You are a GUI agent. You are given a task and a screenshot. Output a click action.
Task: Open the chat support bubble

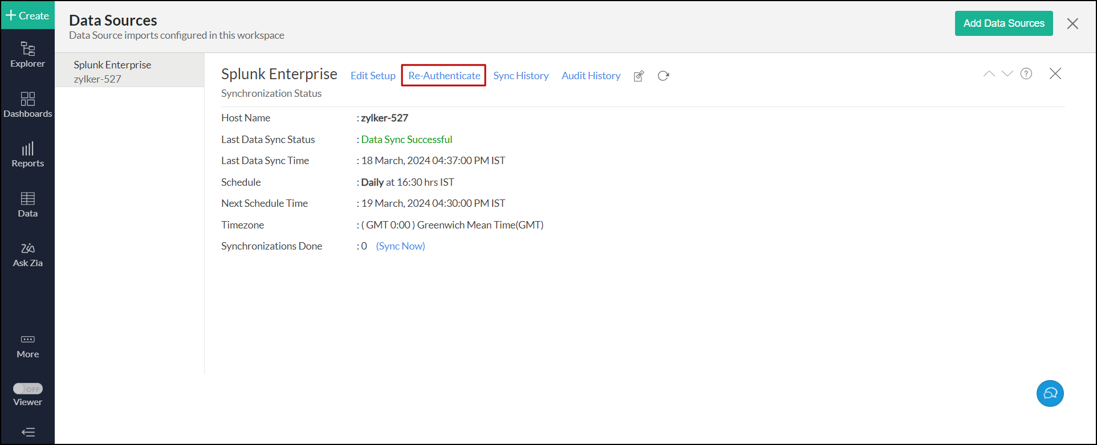point(1050,394)
